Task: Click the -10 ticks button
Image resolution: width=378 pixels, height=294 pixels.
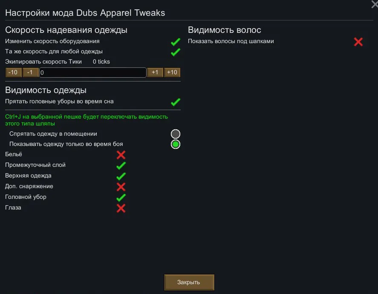Action: [13, 73]
